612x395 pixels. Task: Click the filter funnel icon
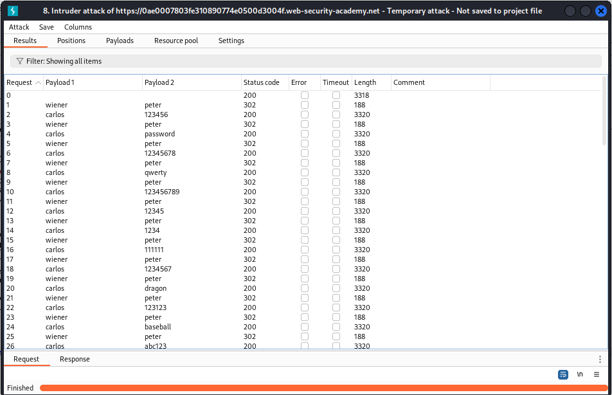coord(20,61)
